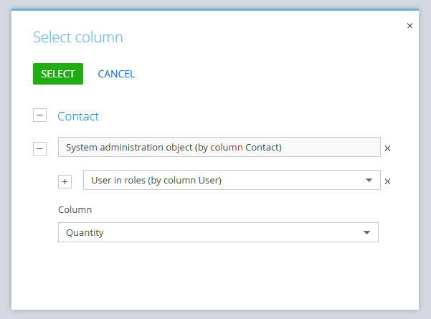Screen dimensions: 431x319
Task: Click the gray overlay below the dialog
Action: point(215,315)
